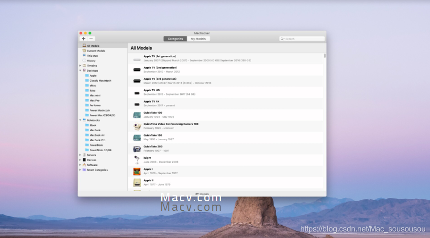Click the Apple II computer icon
The image size is (430, 238).
coord(137,183)
